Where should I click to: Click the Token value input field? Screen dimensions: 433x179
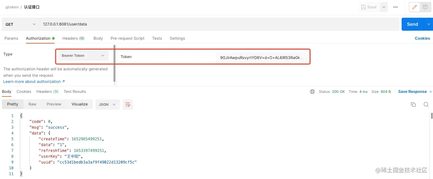[262, 58]
